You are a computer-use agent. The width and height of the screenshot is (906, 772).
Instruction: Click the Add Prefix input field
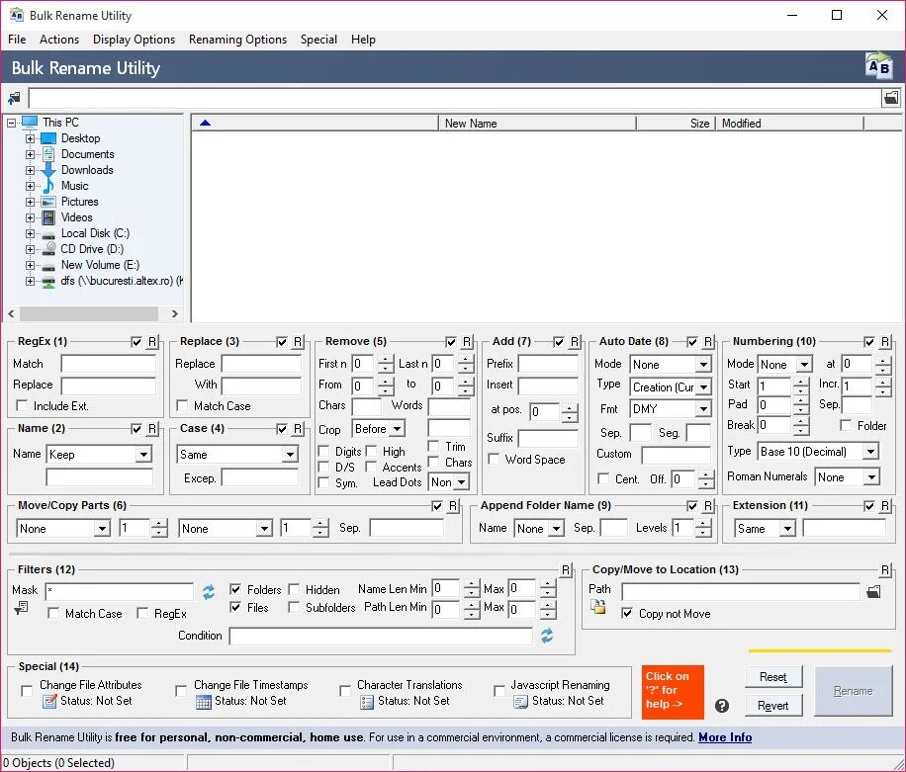click(x=548, y=364)
